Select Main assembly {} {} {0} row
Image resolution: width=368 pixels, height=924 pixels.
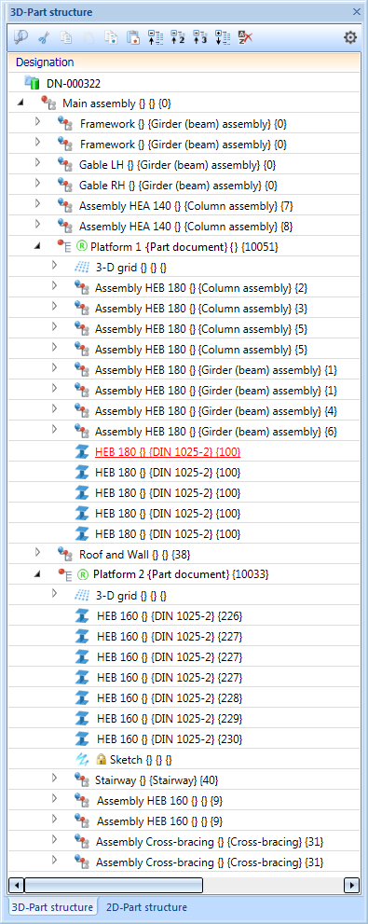pyautogui.click(x=184, y=103)
